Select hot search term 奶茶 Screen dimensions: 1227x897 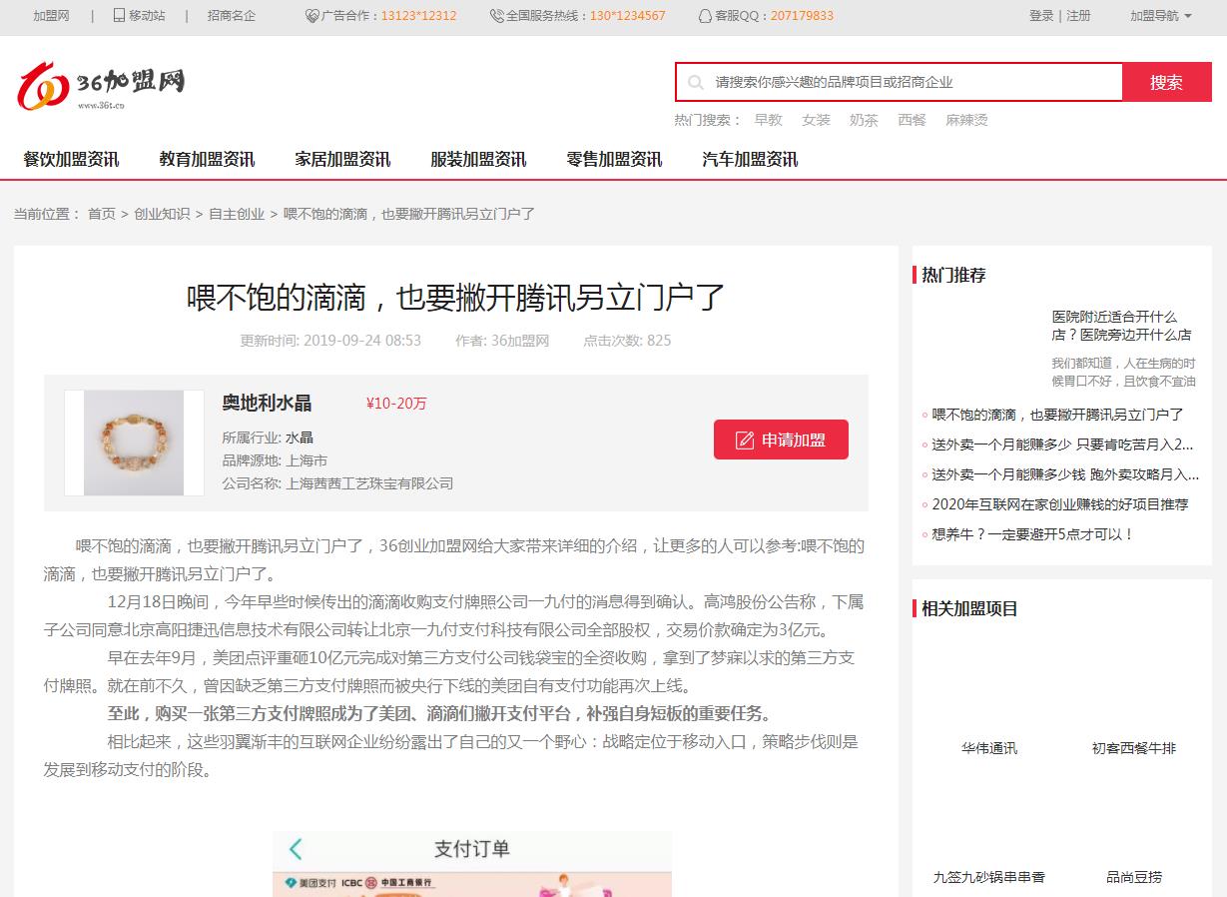864,120
